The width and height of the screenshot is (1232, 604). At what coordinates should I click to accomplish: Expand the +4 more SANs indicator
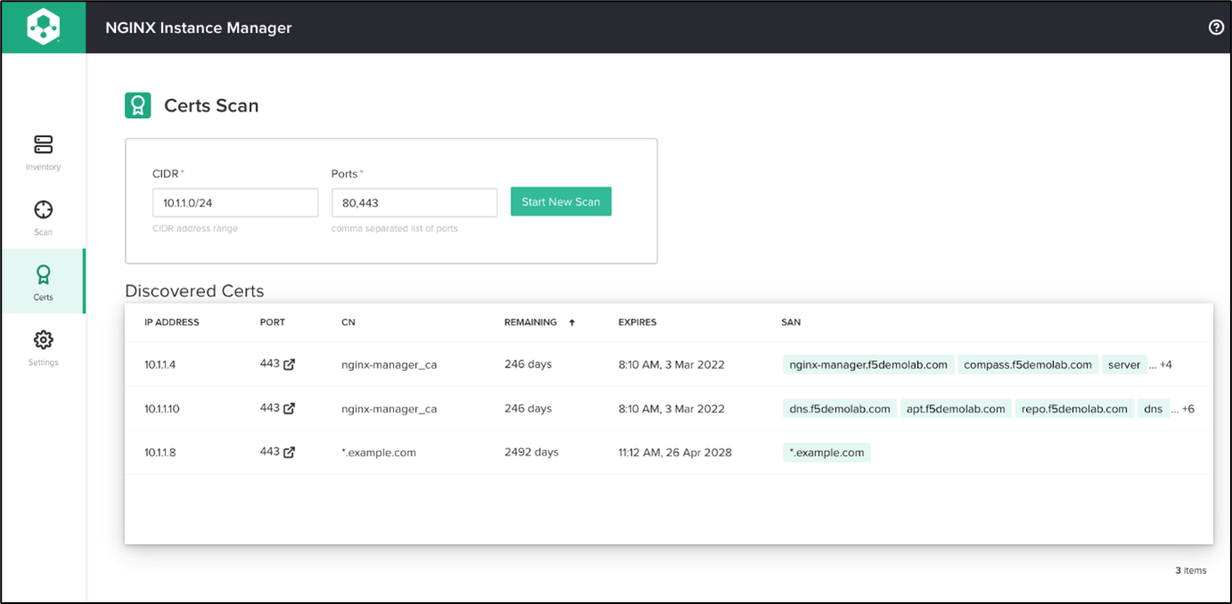1165,365
